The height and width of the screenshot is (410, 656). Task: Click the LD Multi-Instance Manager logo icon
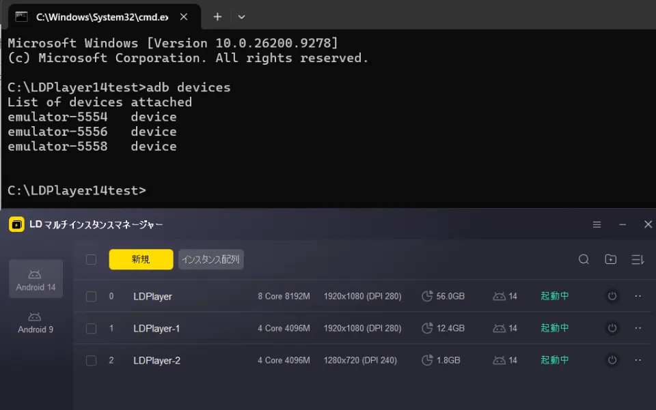pyautogui.click(x=16, y=224)
